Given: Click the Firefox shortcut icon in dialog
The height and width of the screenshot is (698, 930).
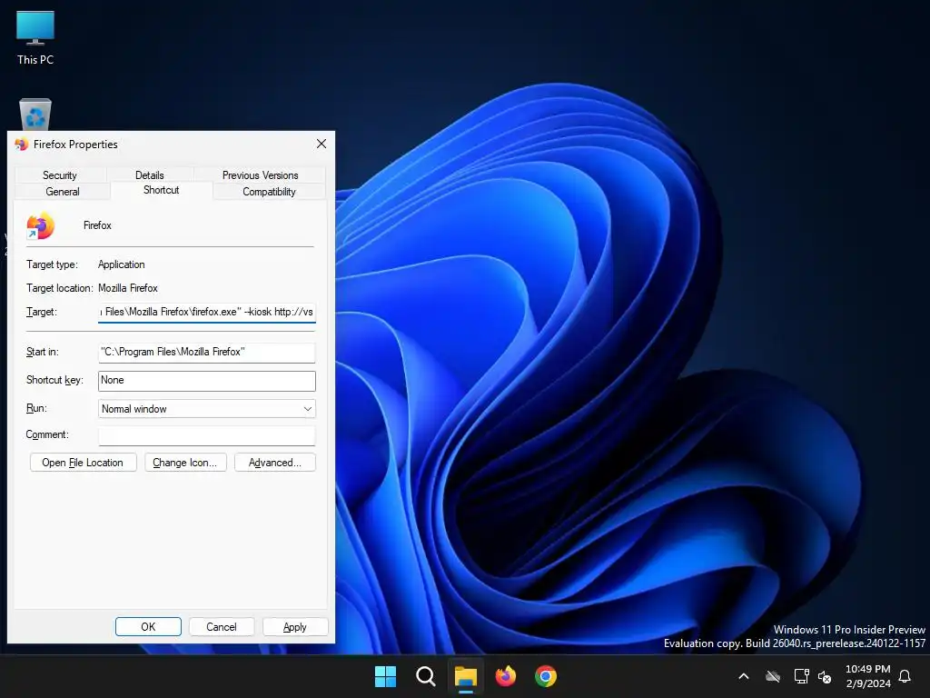Looking at the screenshot, I should (40, 226).
